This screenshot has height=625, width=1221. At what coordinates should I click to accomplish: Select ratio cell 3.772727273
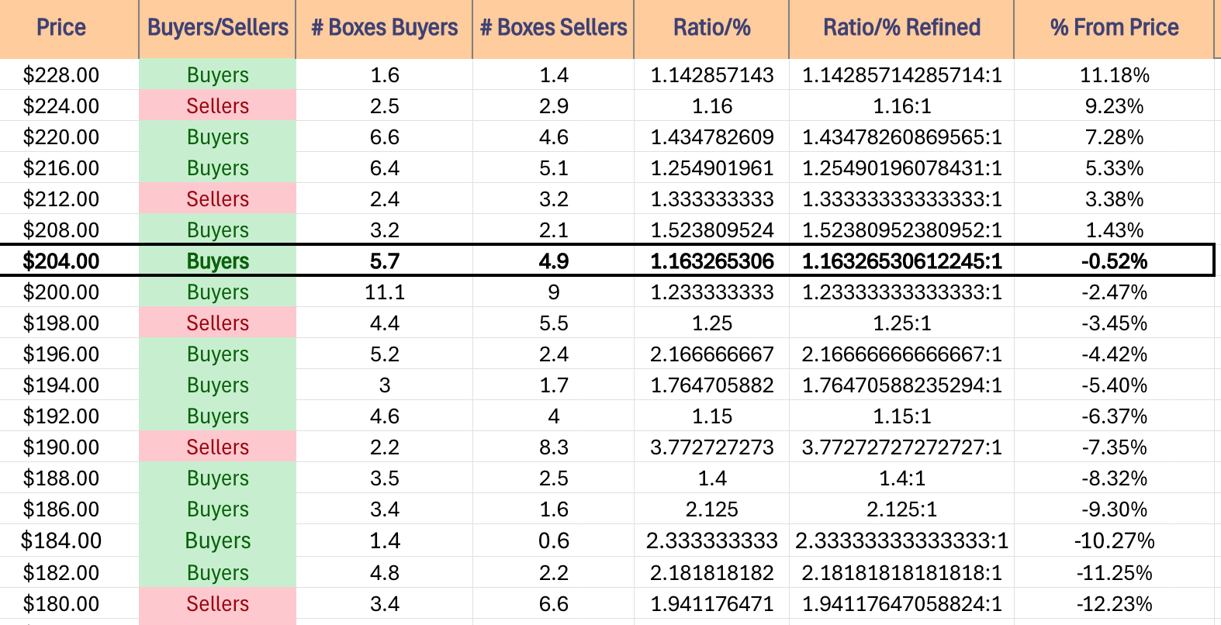click(711, 447)
